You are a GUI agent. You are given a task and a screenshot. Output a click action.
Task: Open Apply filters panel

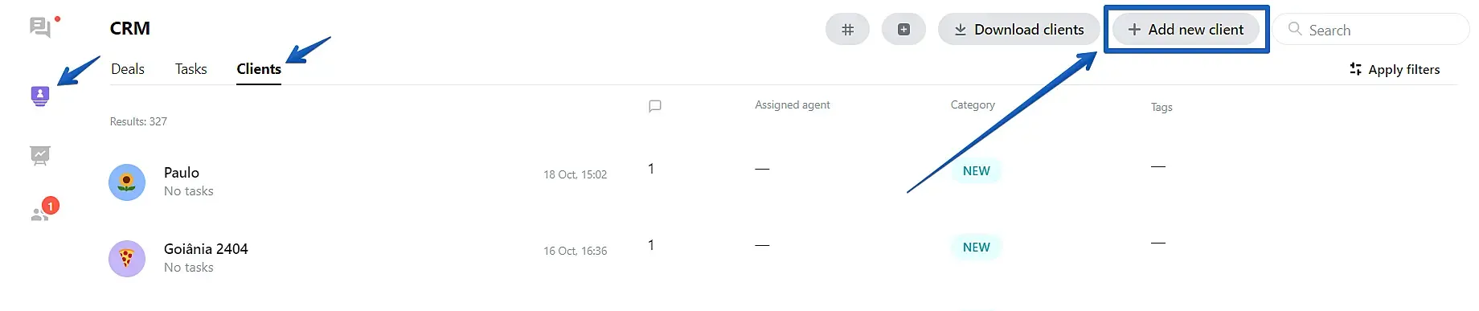tap(1395, 70)
